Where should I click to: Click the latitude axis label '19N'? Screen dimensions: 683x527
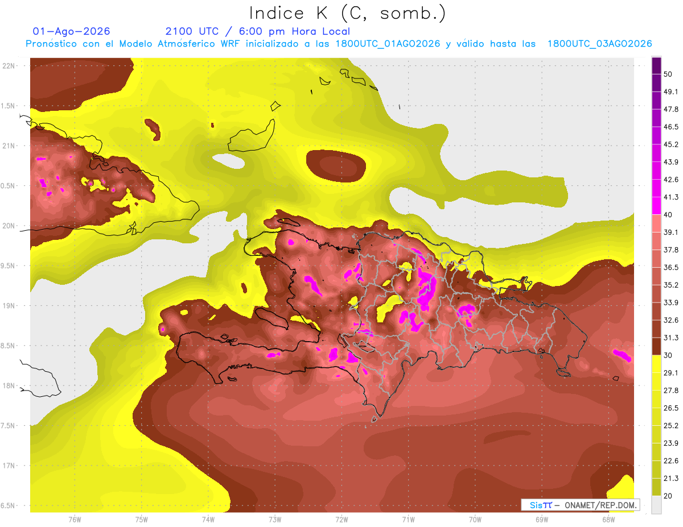[9, 305]
